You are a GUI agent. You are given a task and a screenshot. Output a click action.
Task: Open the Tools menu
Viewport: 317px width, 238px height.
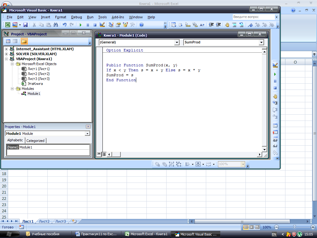point(102,17)
